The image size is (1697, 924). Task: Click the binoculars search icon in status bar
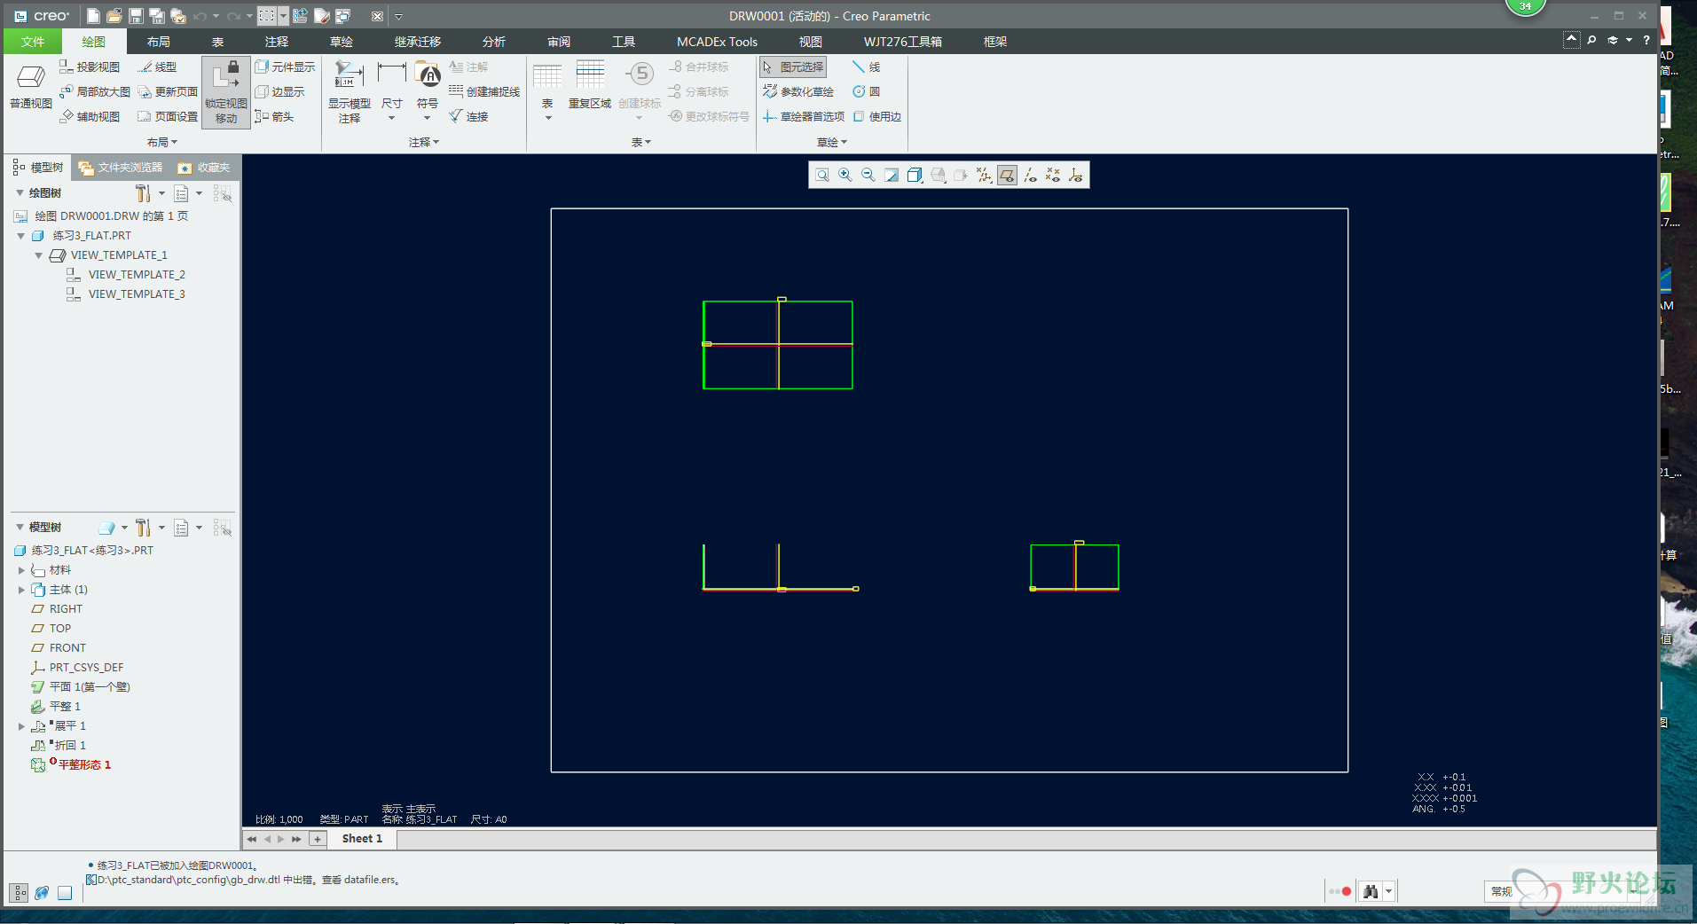click(x=1371, y=891)
